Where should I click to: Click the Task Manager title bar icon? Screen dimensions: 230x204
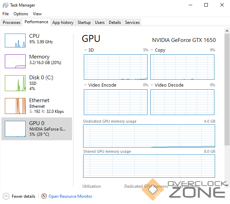pyautogui.click(x=6, y=5)
